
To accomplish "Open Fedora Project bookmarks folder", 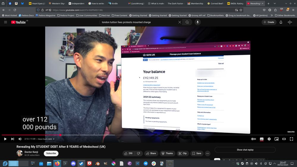I will 66,15.
